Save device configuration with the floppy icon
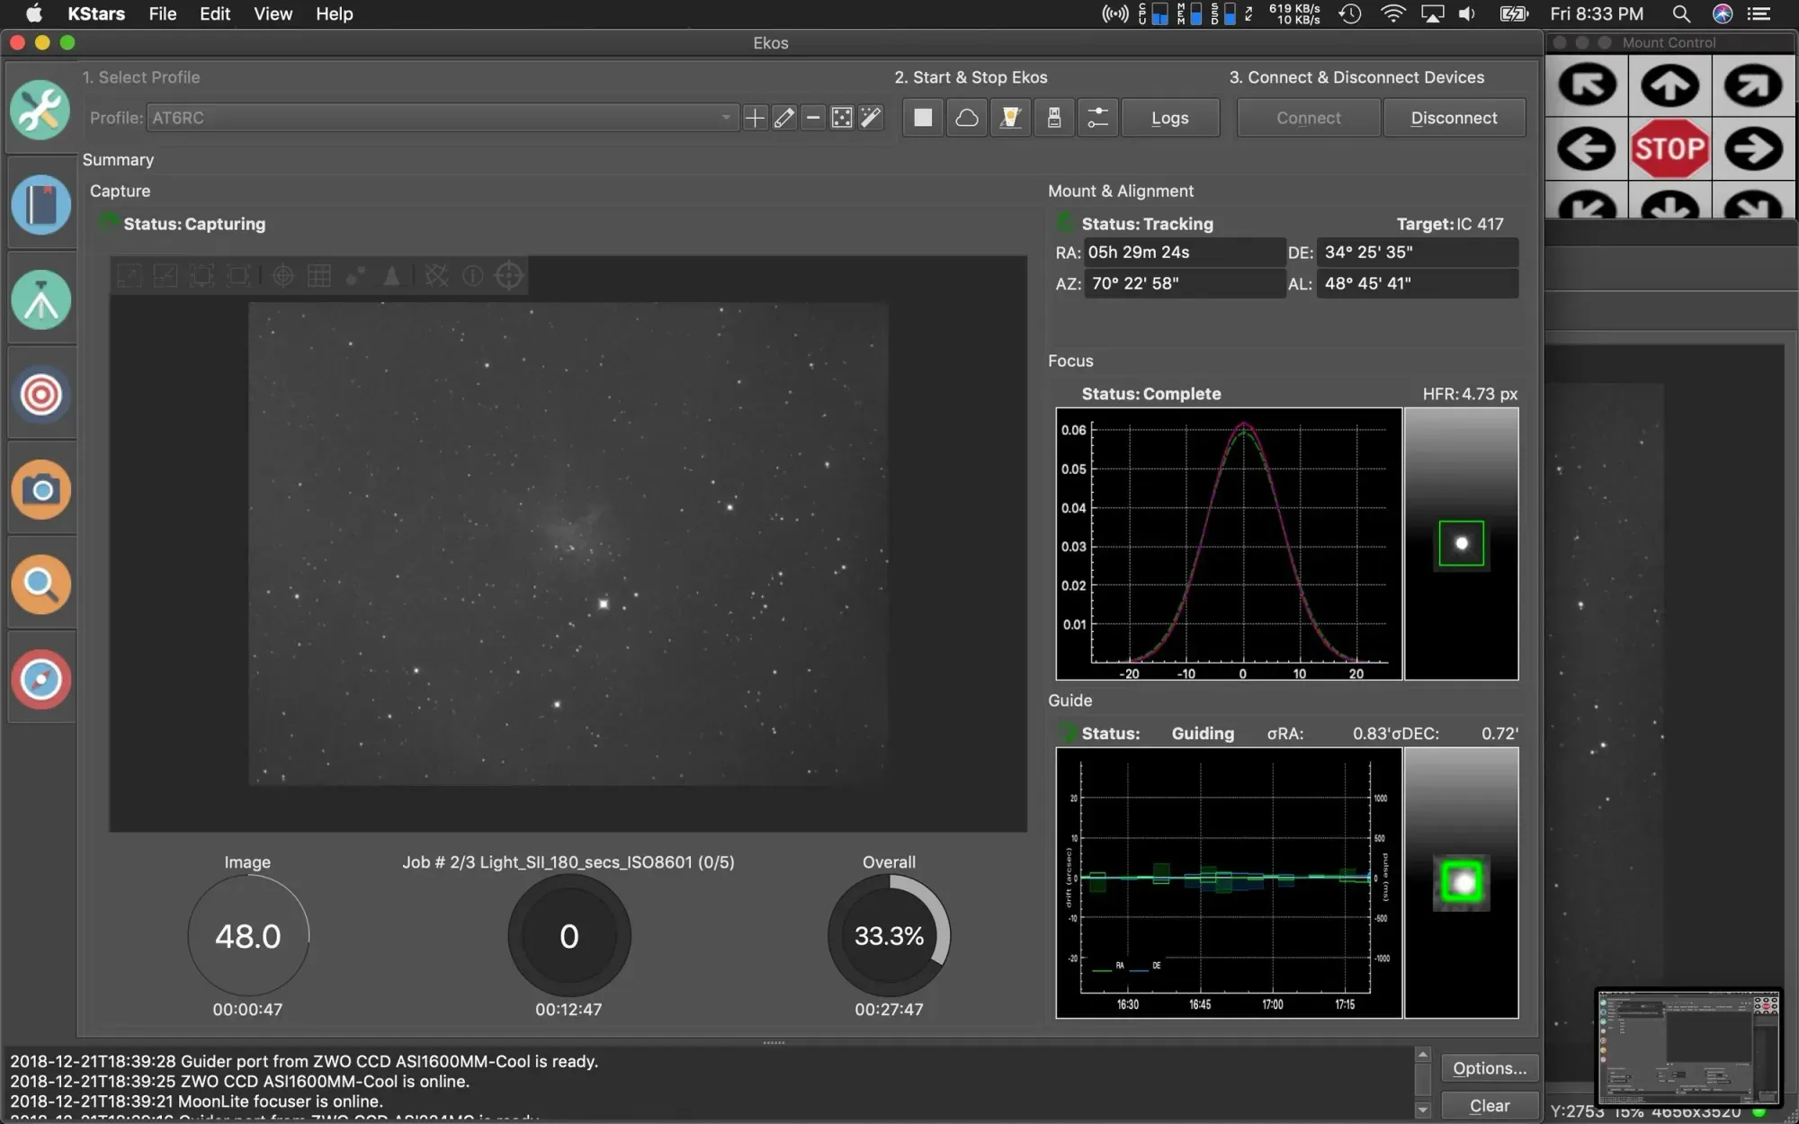 [1053, 117]
